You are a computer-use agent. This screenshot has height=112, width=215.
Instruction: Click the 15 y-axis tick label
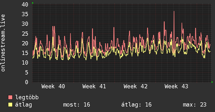(25, 53)
